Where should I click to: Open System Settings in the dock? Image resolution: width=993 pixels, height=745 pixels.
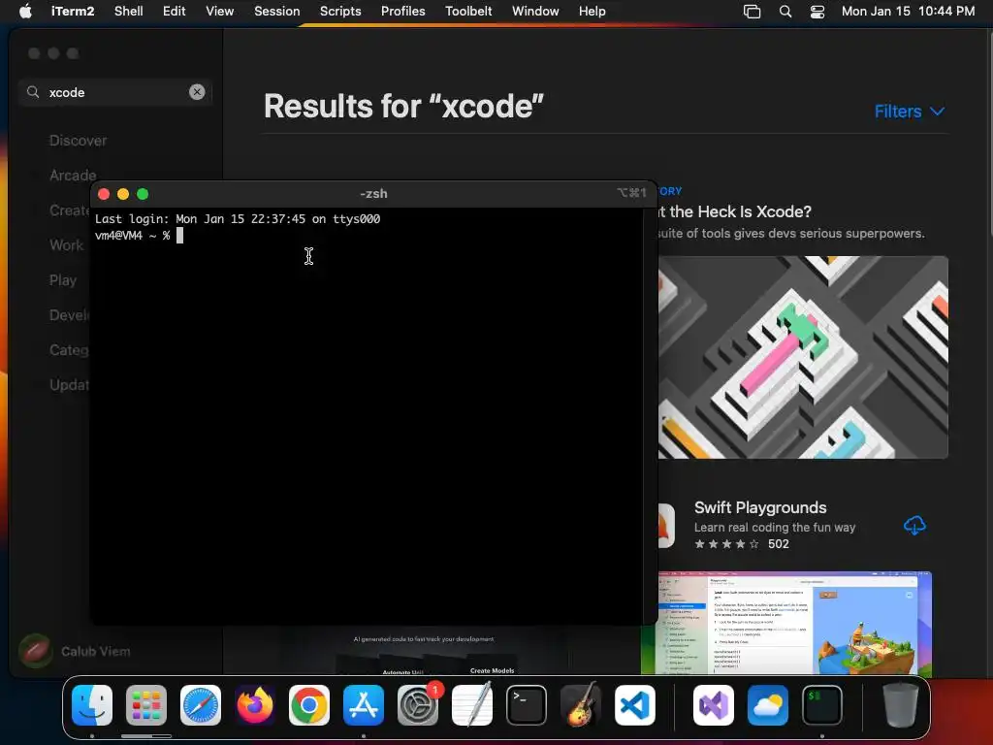[x=418, y=705]
